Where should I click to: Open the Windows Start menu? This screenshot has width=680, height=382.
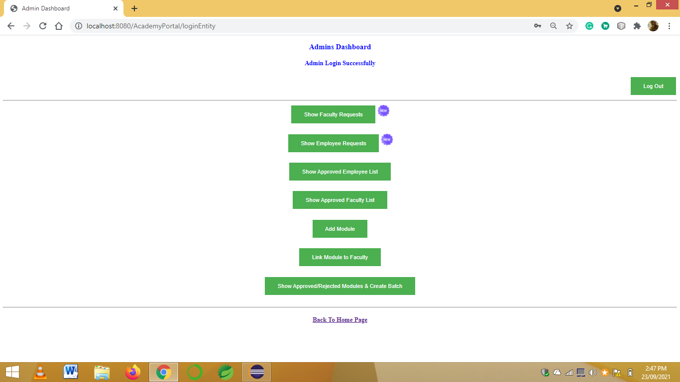[x=12, y=372]
